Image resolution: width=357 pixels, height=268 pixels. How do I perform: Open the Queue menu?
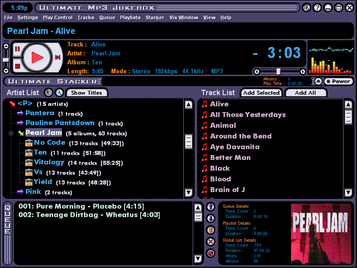pos(107,17)
